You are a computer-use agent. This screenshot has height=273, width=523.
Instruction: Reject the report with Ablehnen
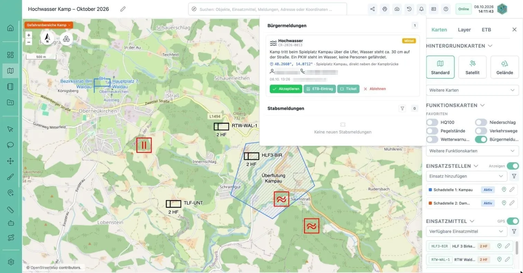[x=375, y=89]
